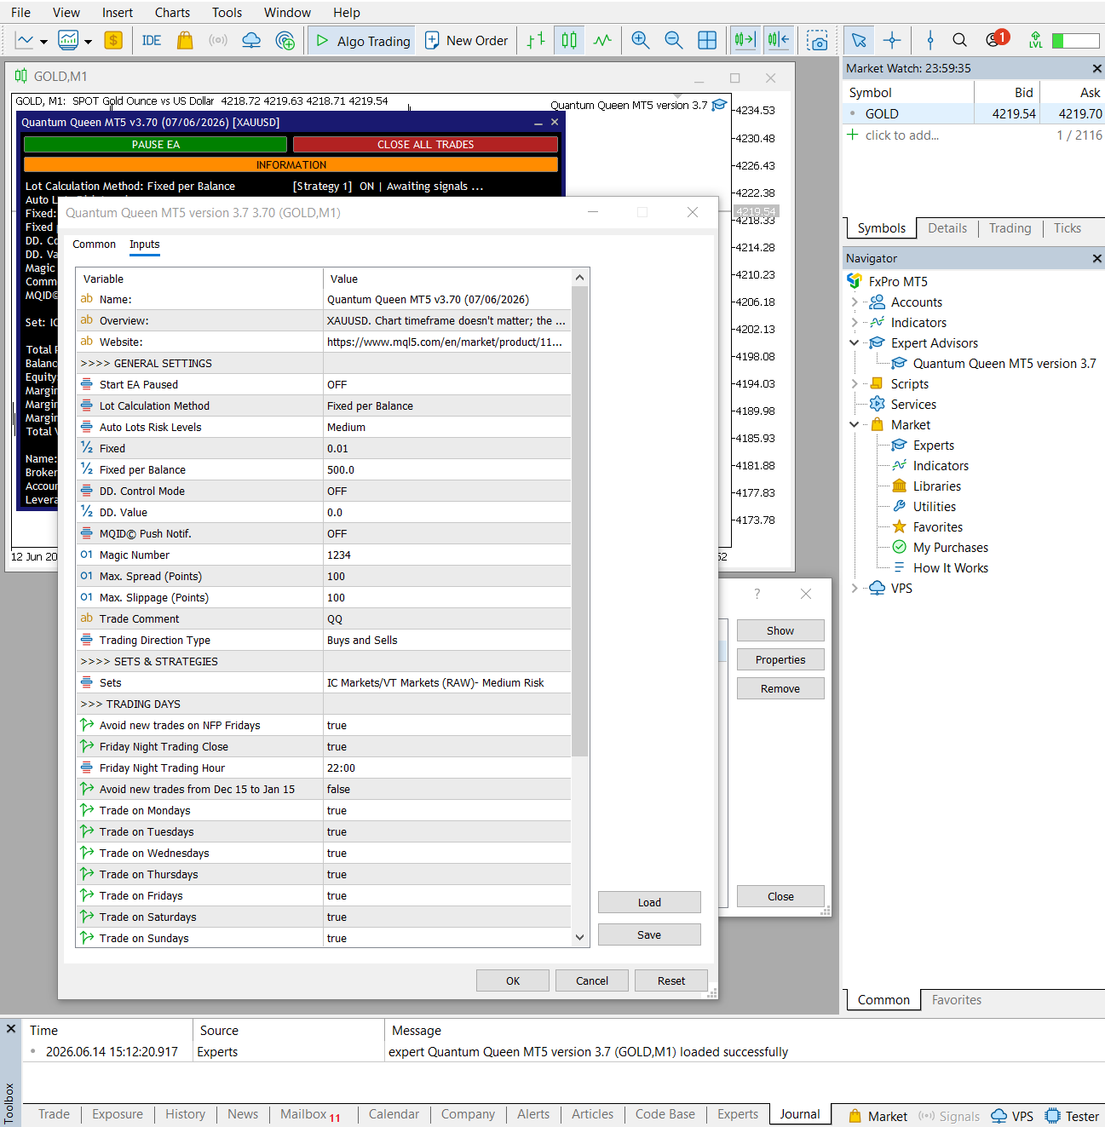
Task: Open account notifications icon with red badge
Action: (995, 39)
